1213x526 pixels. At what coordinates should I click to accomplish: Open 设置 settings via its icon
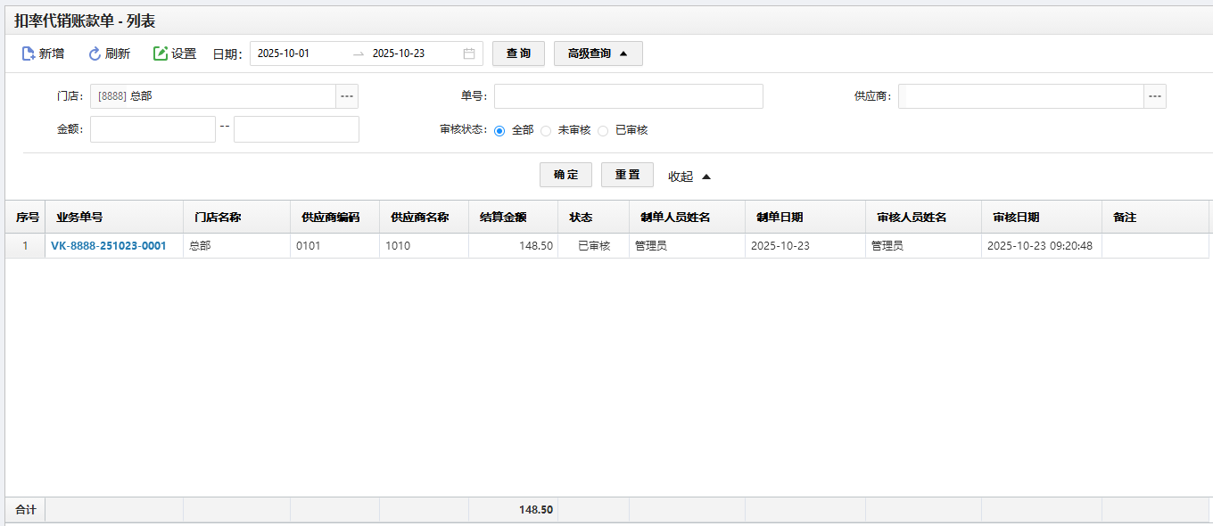point(161,53)
